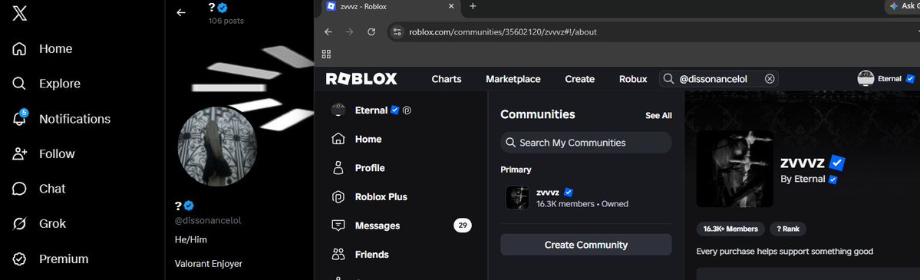The image size is (920, 280).
Task: Open the Roblox Marketplace menu
Action: click(513, 79)
